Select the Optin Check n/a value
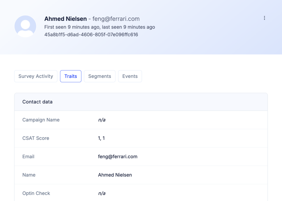 (x=102, y=193)
